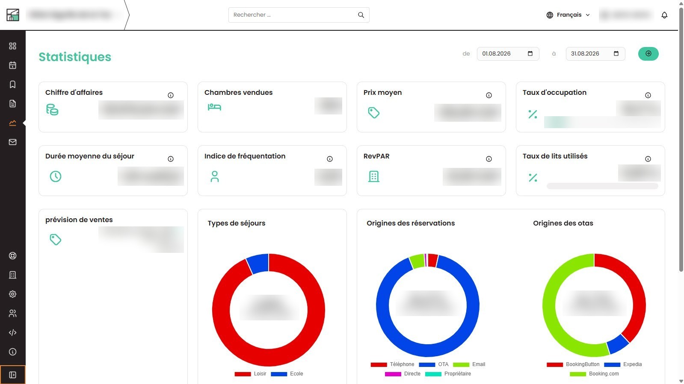Open the building icon in sidebar

(x=13, y=275)
